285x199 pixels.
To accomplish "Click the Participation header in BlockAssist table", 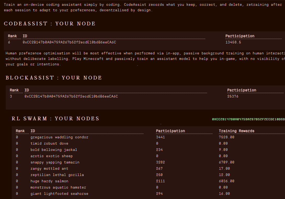I will click(x=242, y=90).
